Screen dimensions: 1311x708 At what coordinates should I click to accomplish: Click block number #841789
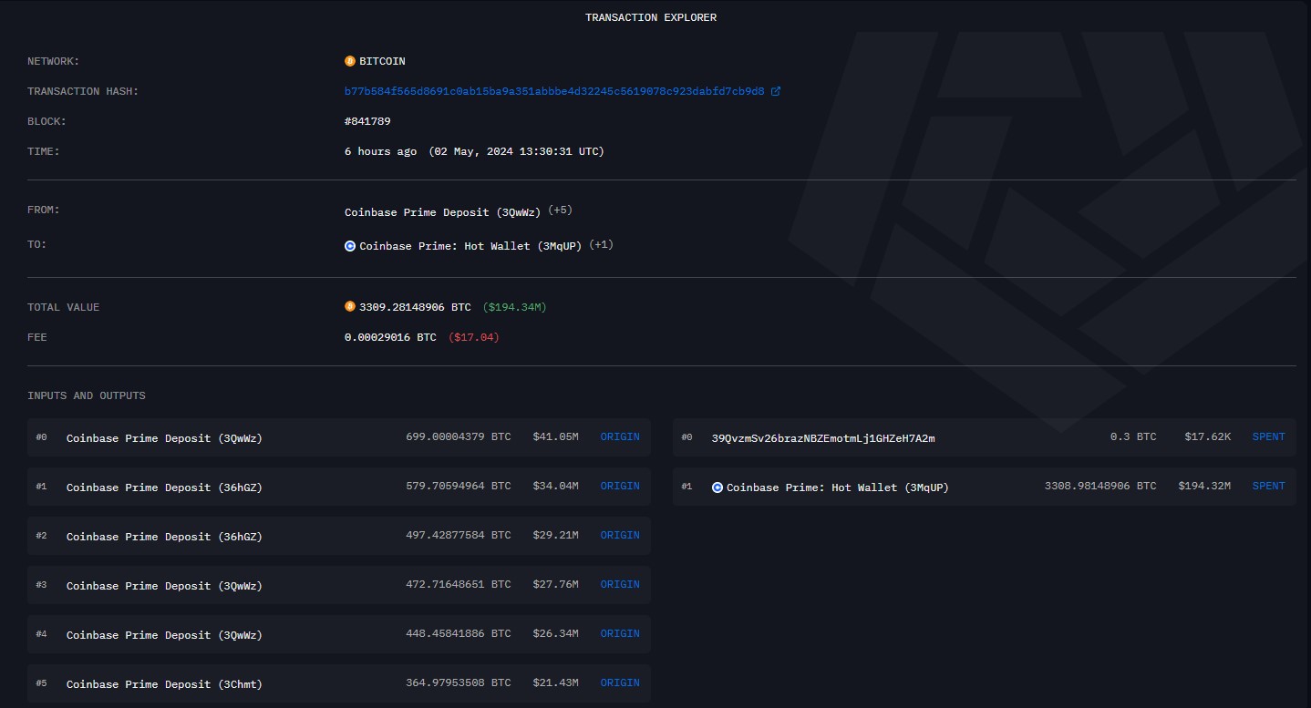[x=367, y=121]
